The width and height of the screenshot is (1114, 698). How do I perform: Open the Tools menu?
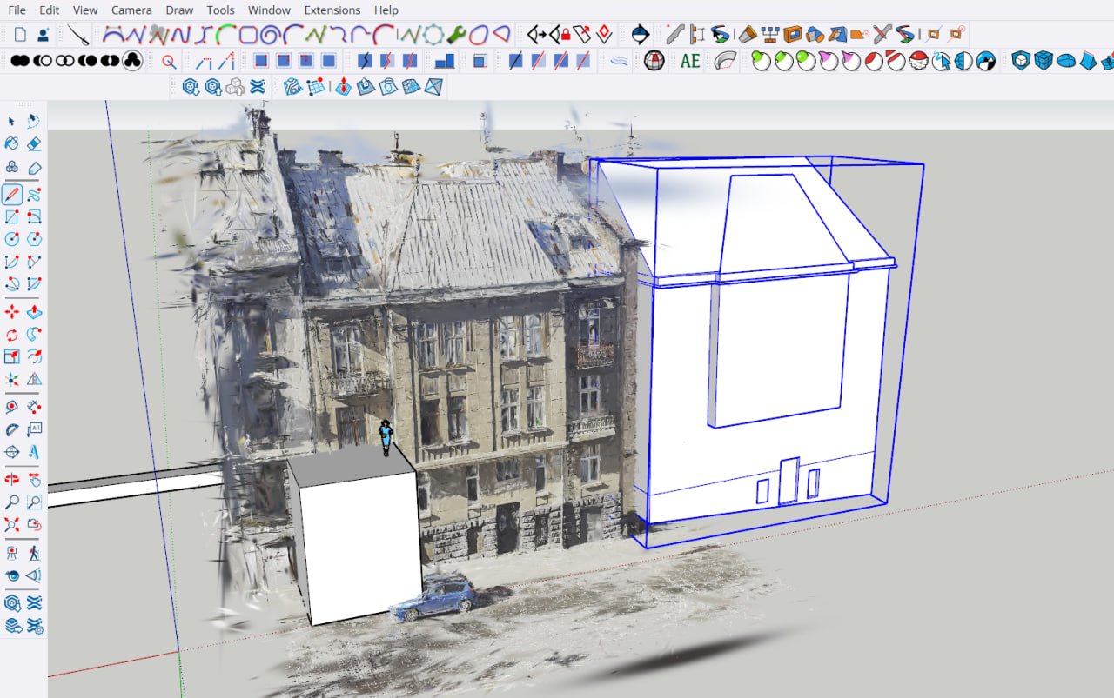220,10
